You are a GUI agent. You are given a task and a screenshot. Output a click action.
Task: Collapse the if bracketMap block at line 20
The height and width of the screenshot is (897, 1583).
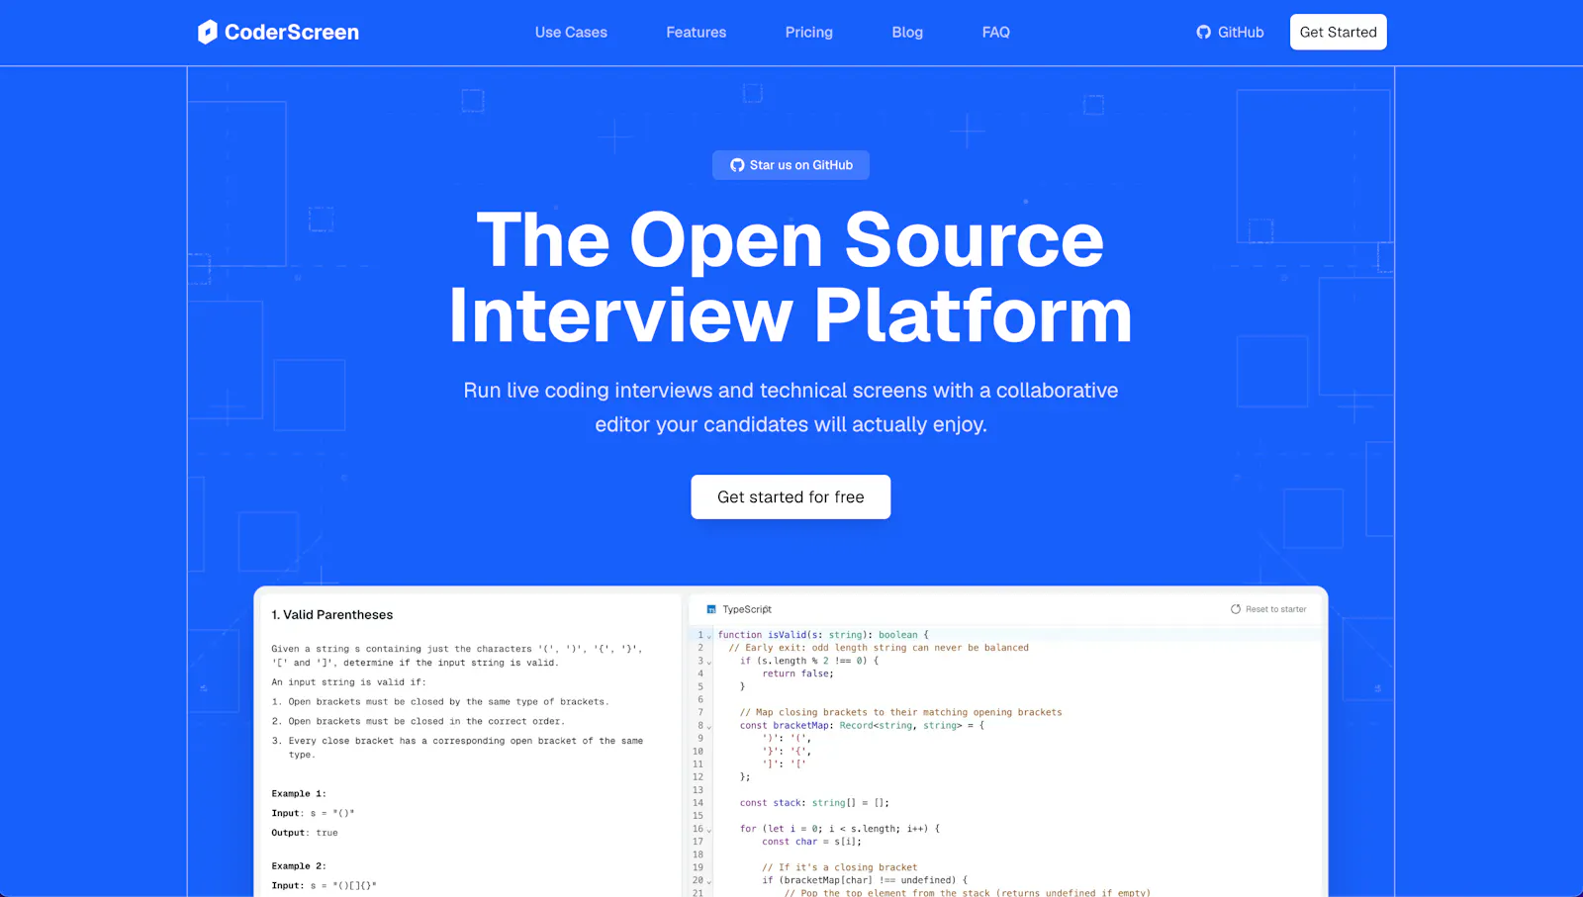(709, 882)
